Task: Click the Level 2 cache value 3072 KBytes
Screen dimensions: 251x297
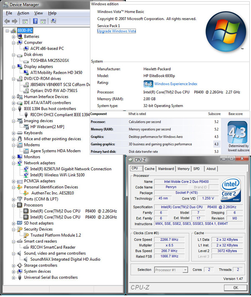Action: pos(227,251)
